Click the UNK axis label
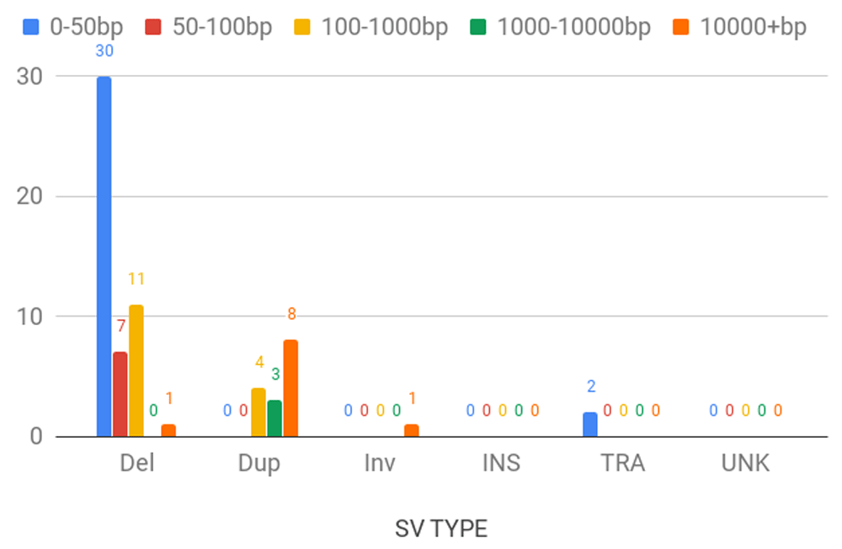The height and width of the screenshot is (549, 842). [745, 462]
